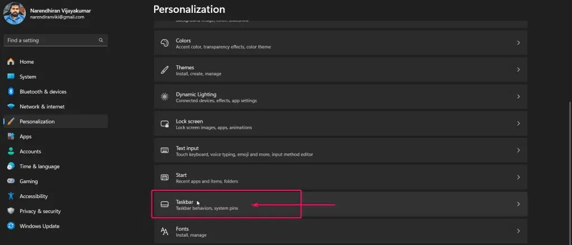Click the Taskbar row icon
Viewport: 572px width, 245px height.
[x=165, y=204]
